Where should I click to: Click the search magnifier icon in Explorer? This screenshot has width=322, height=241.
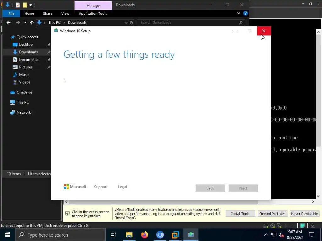[x=241, y=23]
